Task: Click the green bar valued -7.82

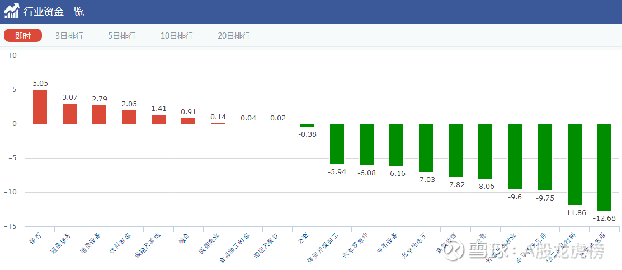Action: [455, 151]
